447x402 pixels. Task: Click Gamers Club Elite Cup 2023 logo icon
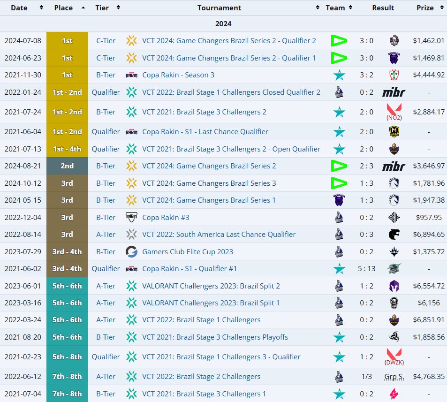pyautogui.click(x=131, y=252)
